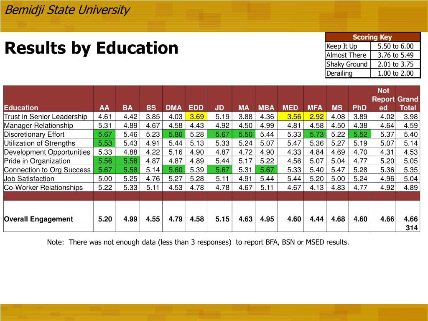Screen dimensions: 428x321
Task: Click the 'Co-Worker Relationships' row label
Action: point(43,188)
